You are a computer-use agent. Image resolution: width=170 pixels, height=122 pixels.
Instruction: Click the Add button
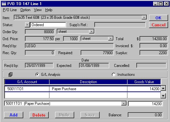click(x=14, y=115)
